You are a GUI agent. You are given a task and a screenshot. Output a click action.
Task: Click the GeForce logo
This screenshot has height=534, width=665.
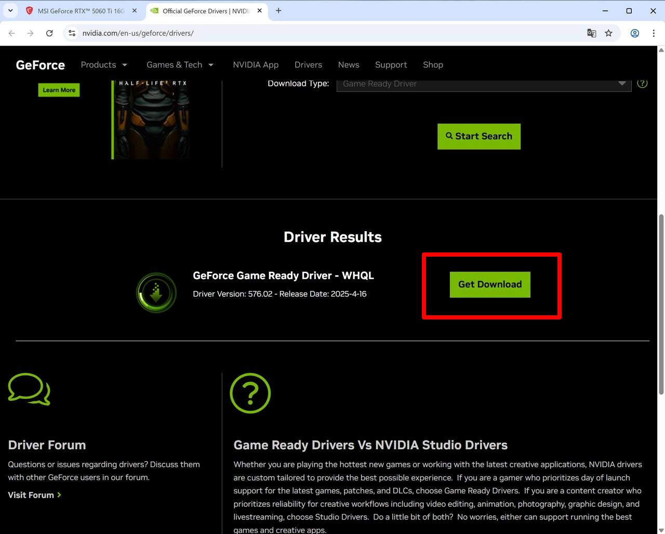(41, 65)
